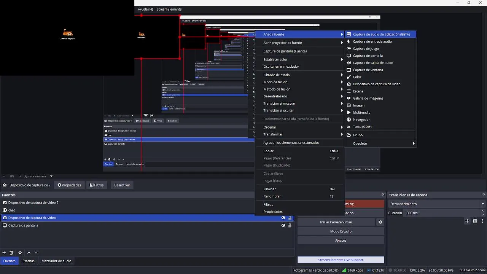Decrease transition duration with down arrow
The height and width of the screenshot is (274, 487).
click(x=483, y=215)
